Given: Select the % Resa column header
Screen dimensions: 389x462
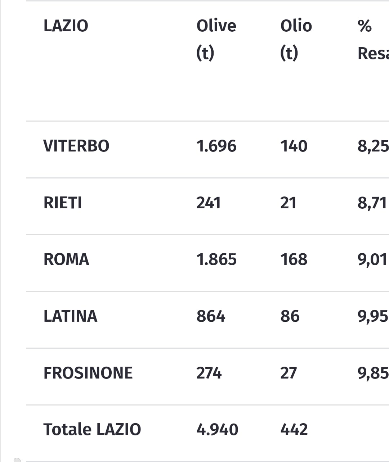Looking at the screenshot, I should [x=373, y=40].
